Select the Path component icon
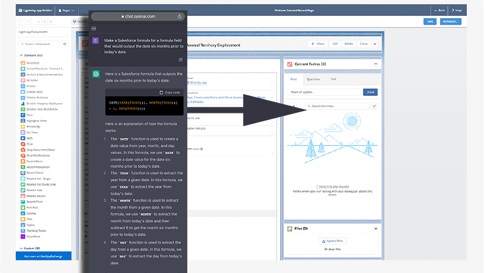Image resolution: width=485 pixels, height=273 pixels. coord(22,138)
